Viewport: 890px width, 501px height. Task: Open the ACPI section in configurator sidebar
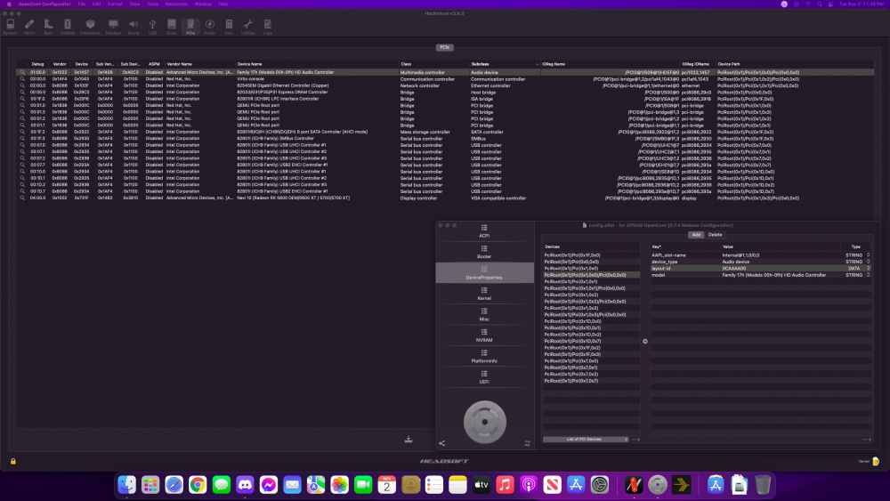point(484,231)
